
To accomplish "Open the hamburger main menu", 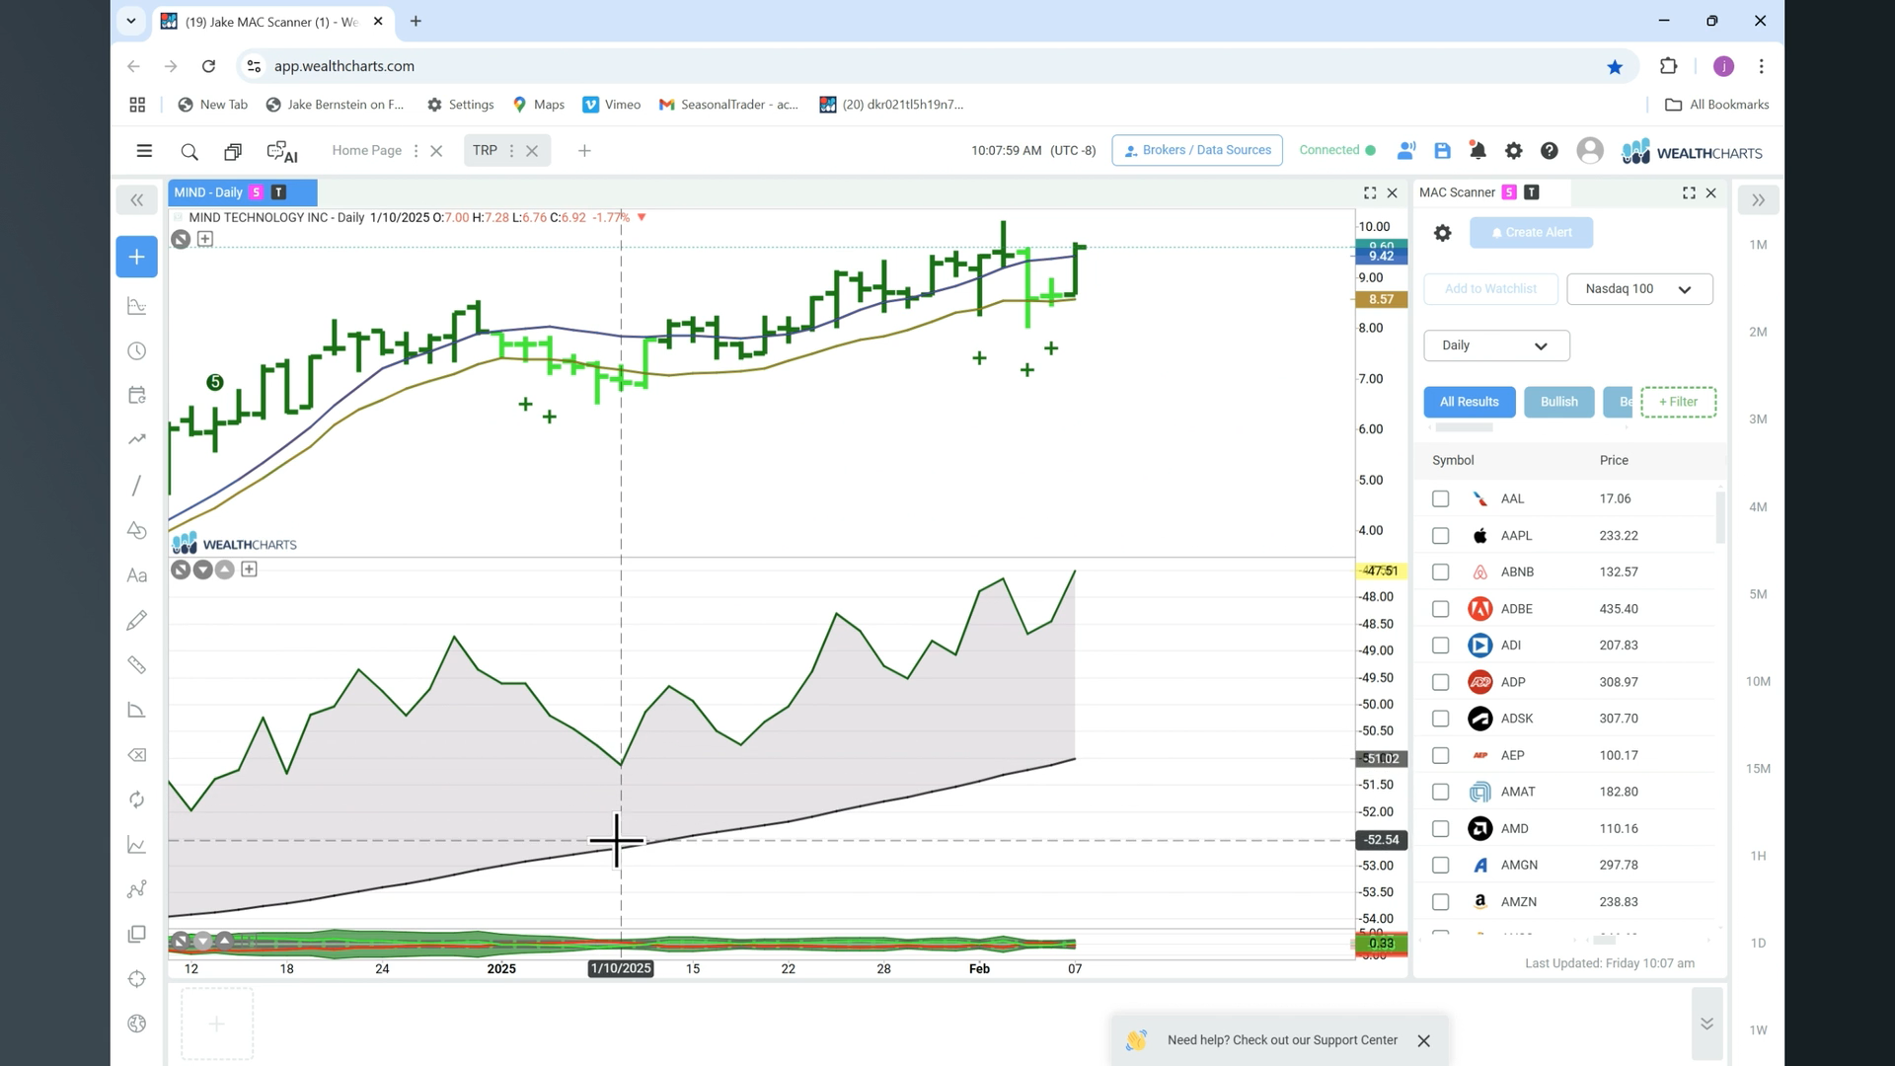I will coord(144,151).
